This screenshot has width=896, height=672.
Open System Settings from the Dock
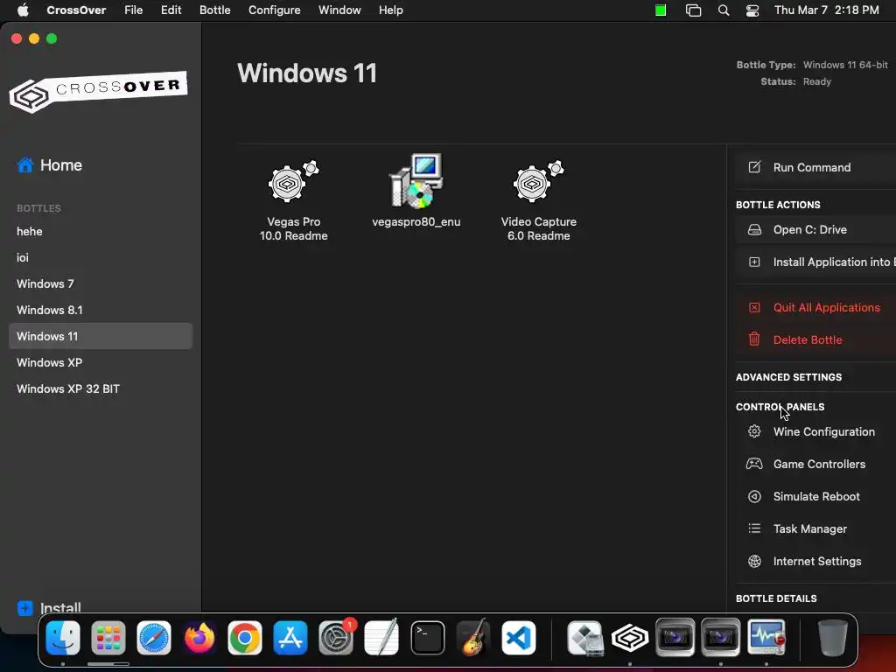pyautogui.click(x=336, y=638)
